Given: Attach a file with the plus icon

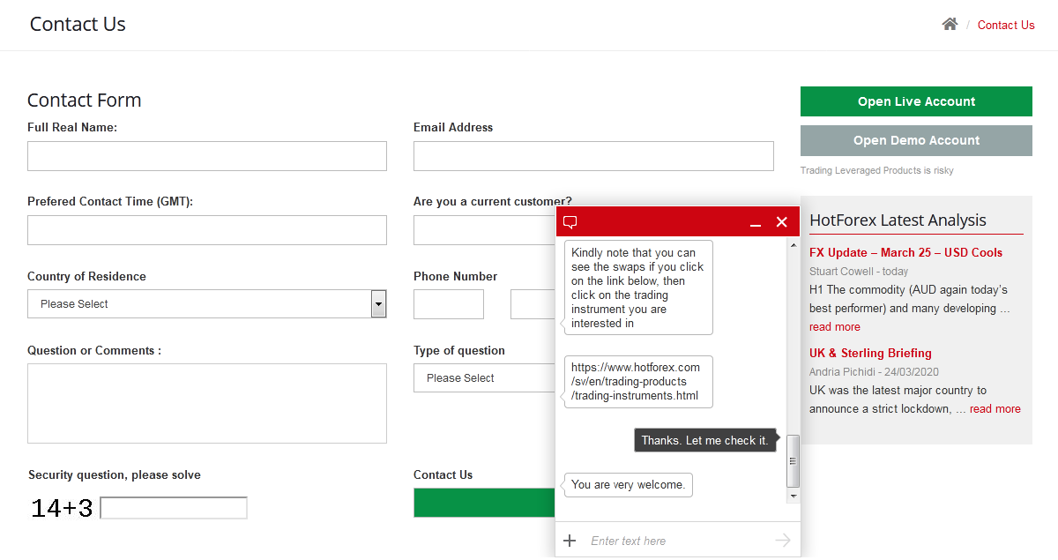Looking at the screenshot, I should (x=570, y=541).
